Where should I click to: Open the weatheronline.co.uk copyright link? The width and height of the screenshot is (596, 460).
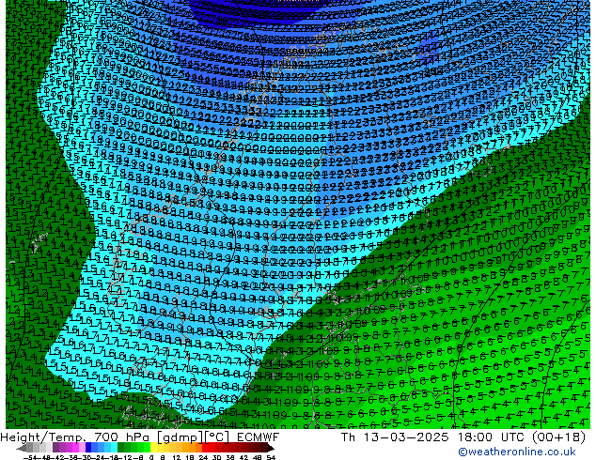coord(517,452)
